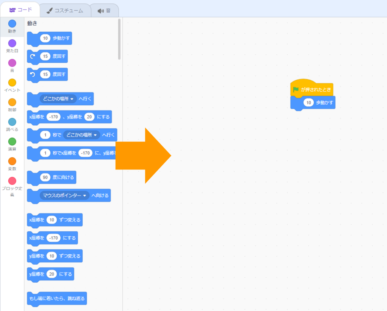
Task: Select the 見た目 (Looks) category circle
Action: pos(12,43)
